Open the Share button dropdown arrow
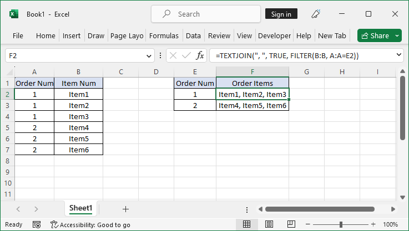The height and width of the screenshot is (231, 409). point(397,35)
